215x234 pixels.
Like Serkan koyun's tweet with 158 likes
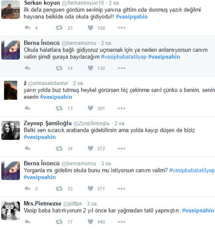pos(90,28)
